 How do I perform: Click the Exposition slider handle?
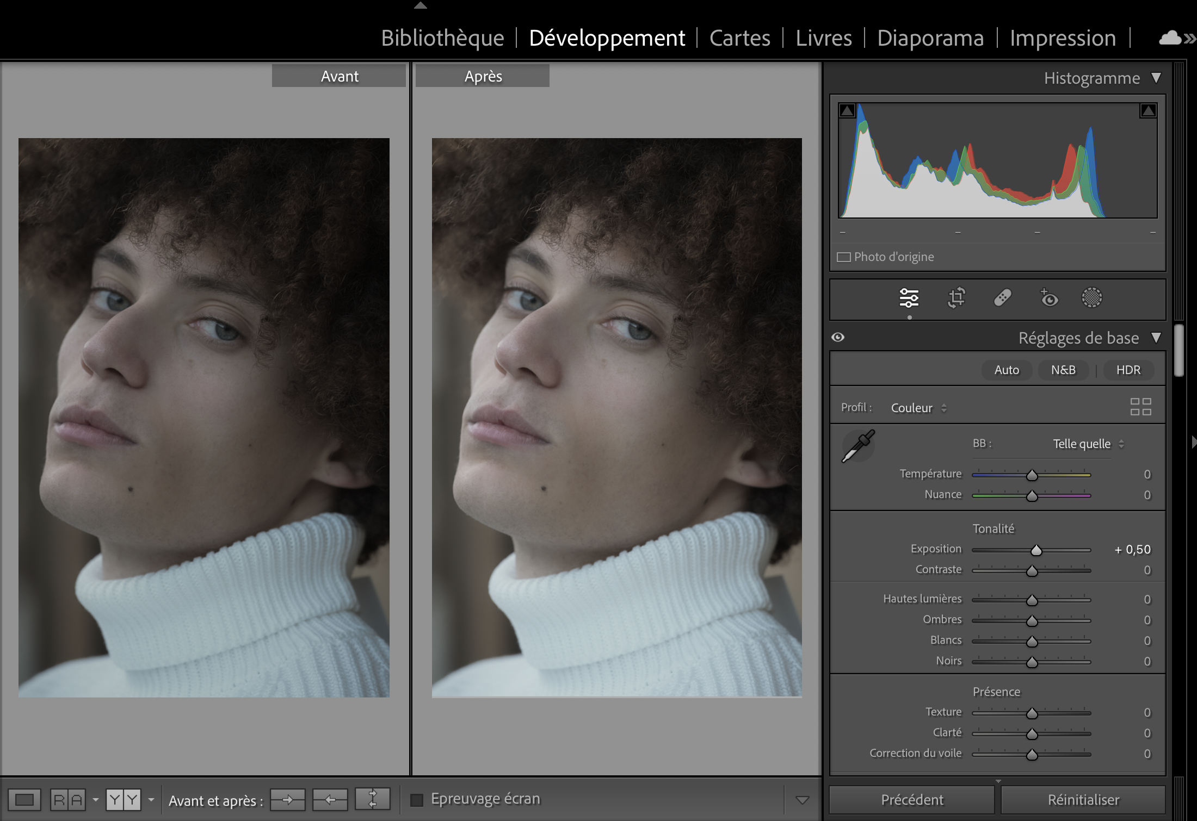1036,551
